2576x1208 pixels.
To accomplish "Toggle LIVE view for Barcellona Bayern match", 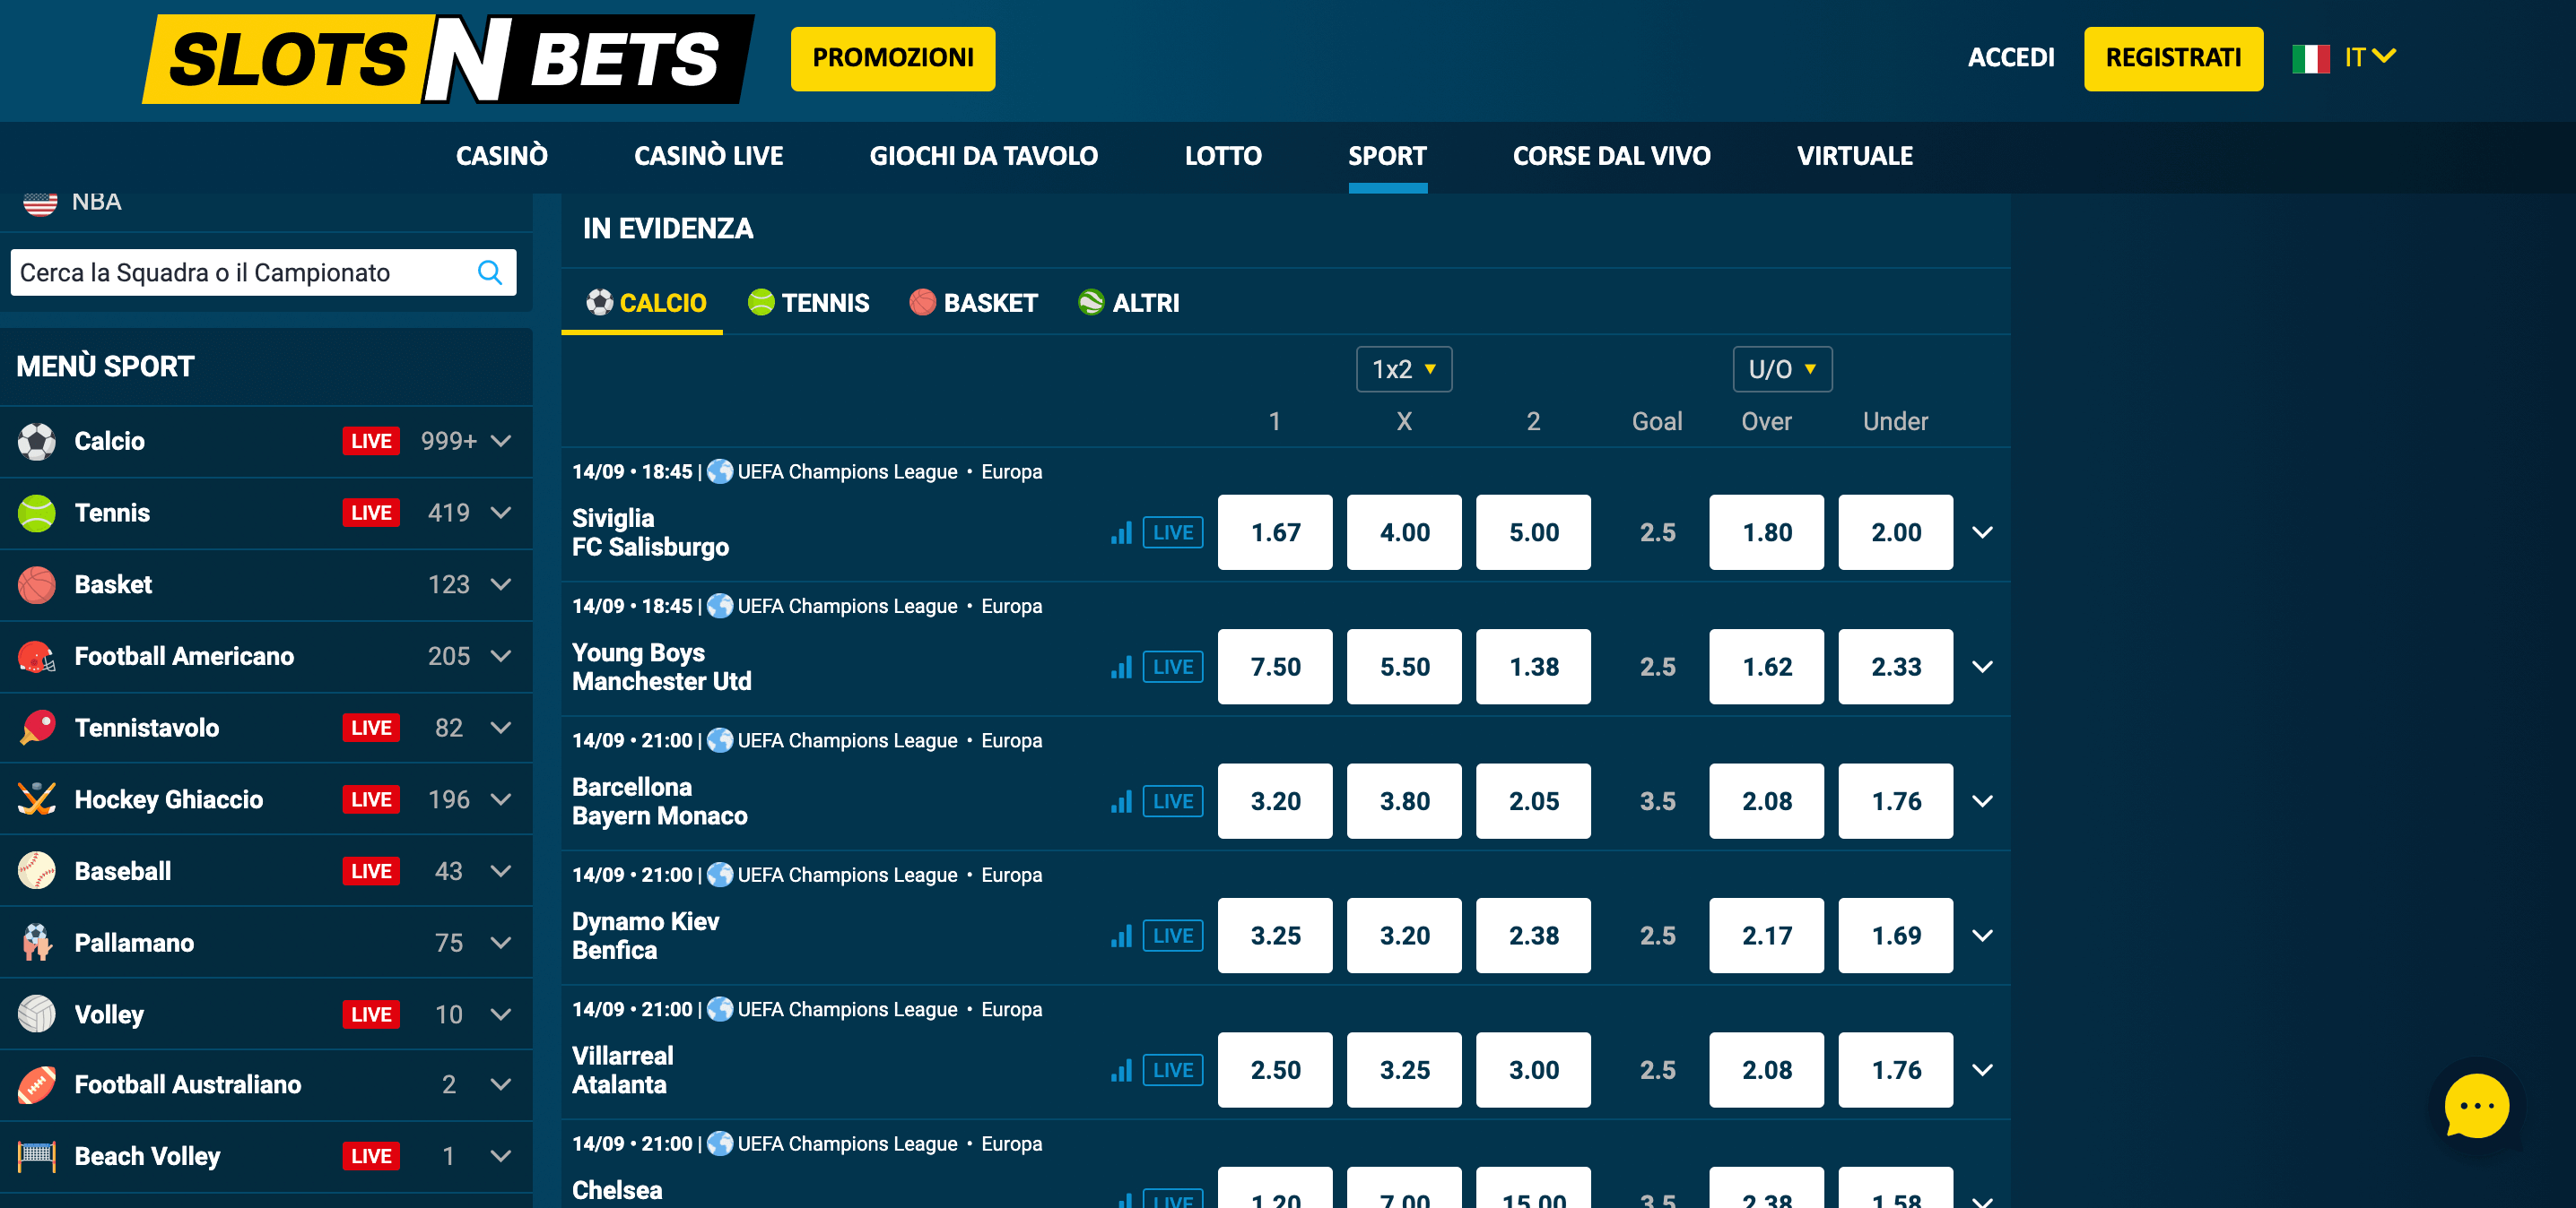I will tap(1171, 800).
